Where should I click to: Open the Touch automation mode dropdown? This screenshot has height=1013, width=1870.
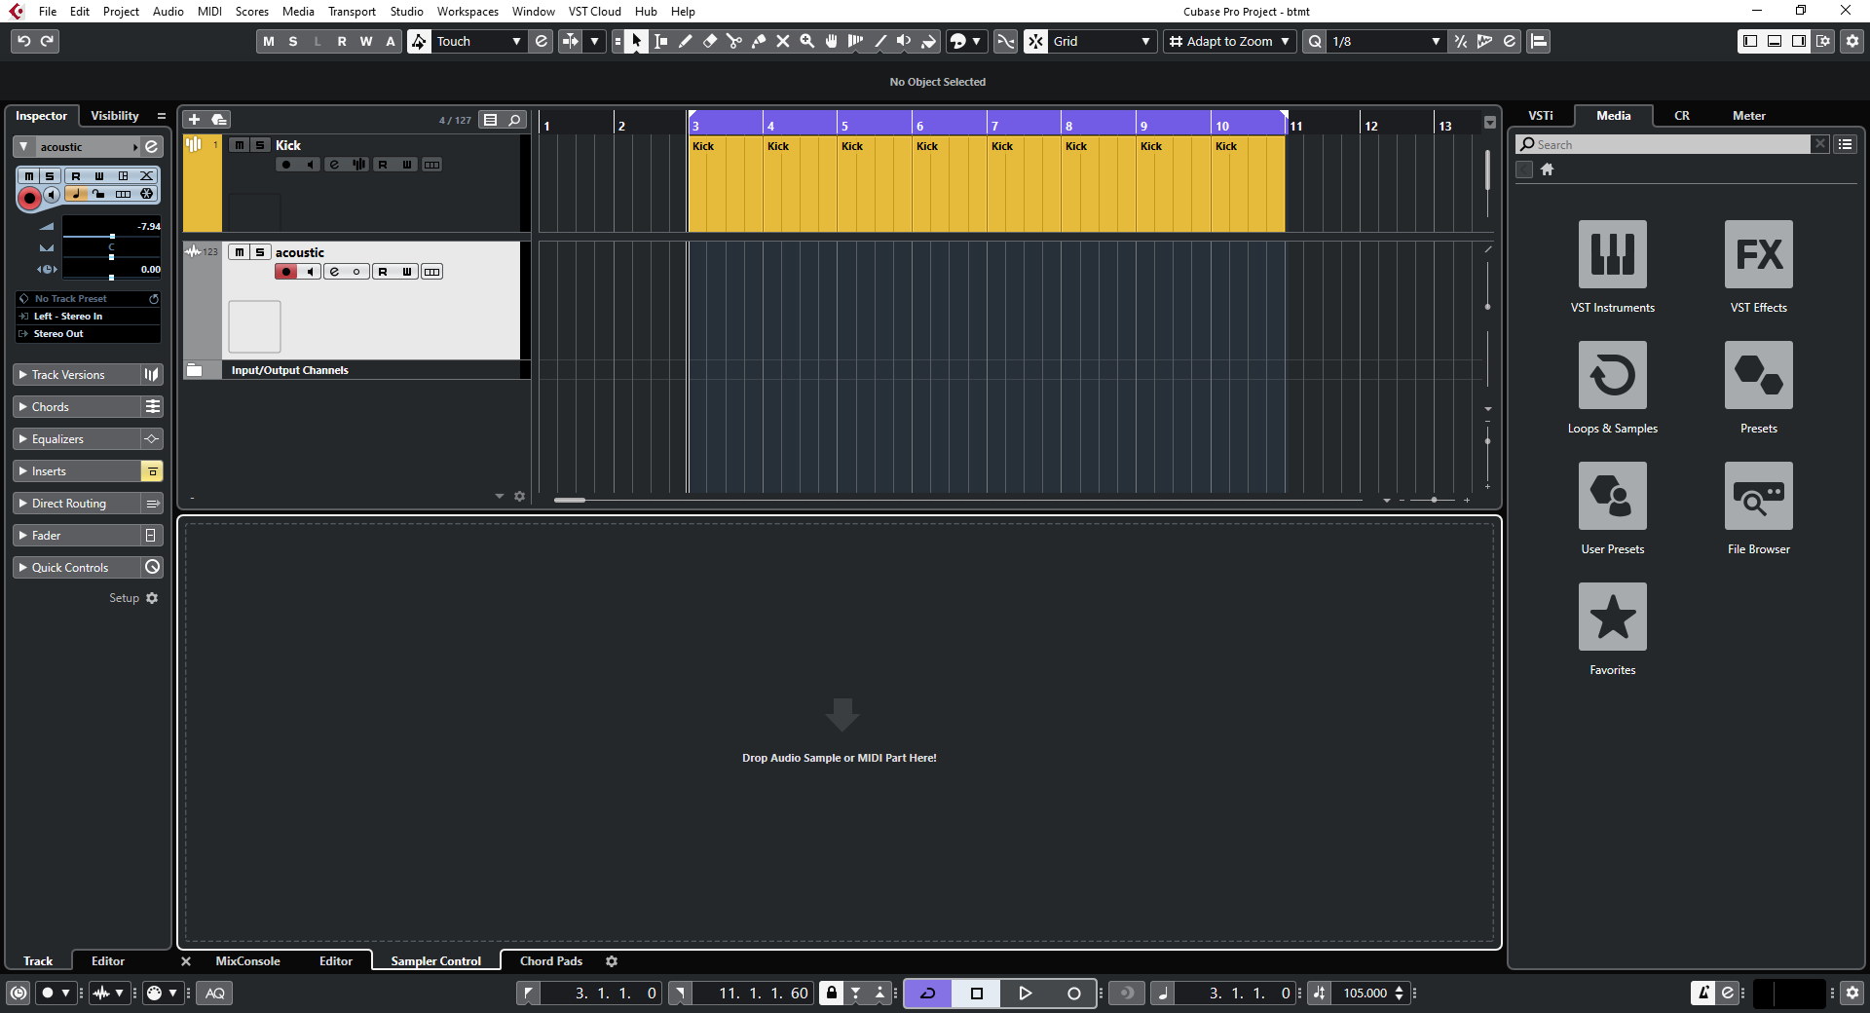pyautogui.click(x=480, y=41)
